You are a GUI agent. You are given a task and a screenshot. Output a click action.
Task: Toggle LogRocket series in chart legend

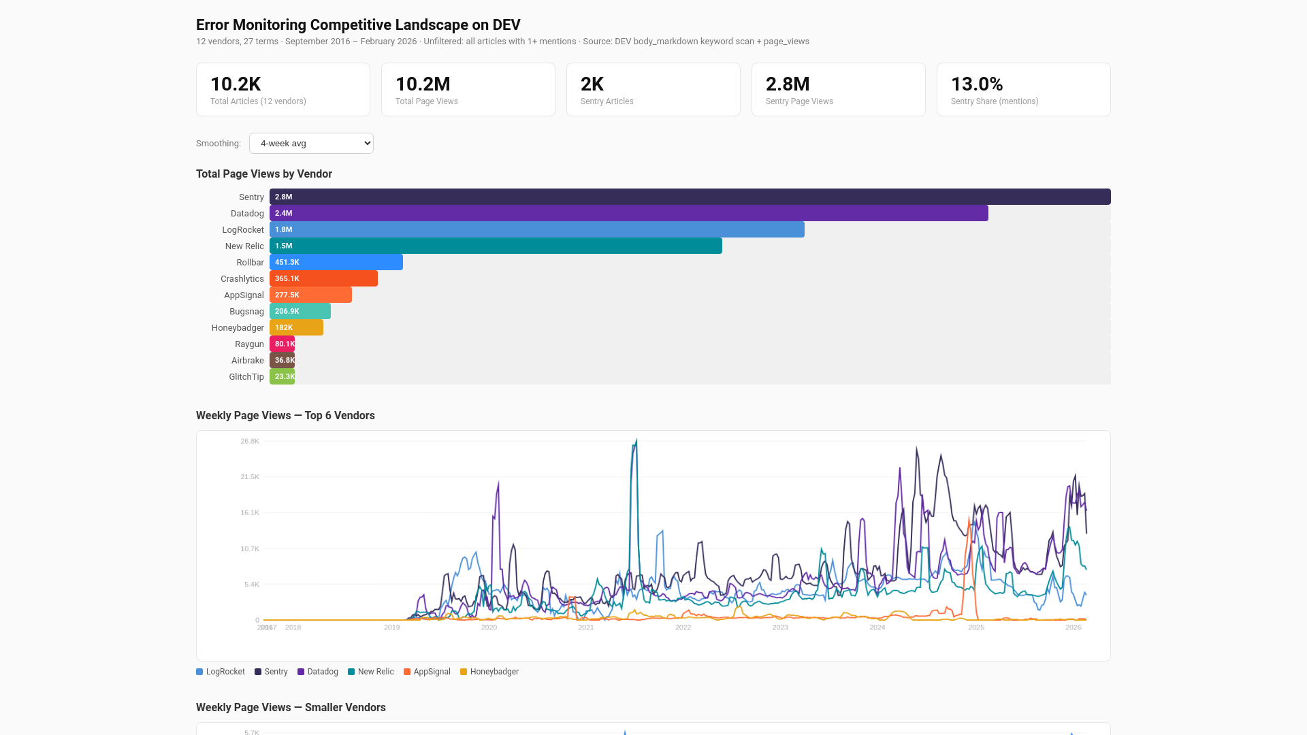coord(221,672)
